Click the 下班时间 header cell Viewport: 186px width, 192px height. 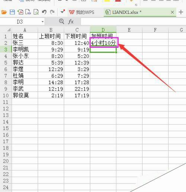tap(77, 36)
